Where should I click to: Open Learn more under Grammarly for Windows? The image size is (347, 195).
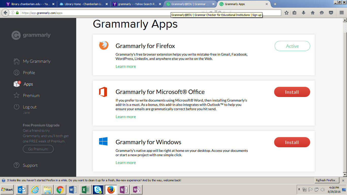126,162
